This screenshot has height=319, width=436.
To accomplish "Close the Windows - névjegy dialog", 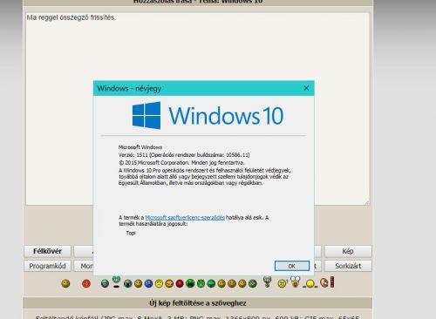I will (x=306, y=88).
